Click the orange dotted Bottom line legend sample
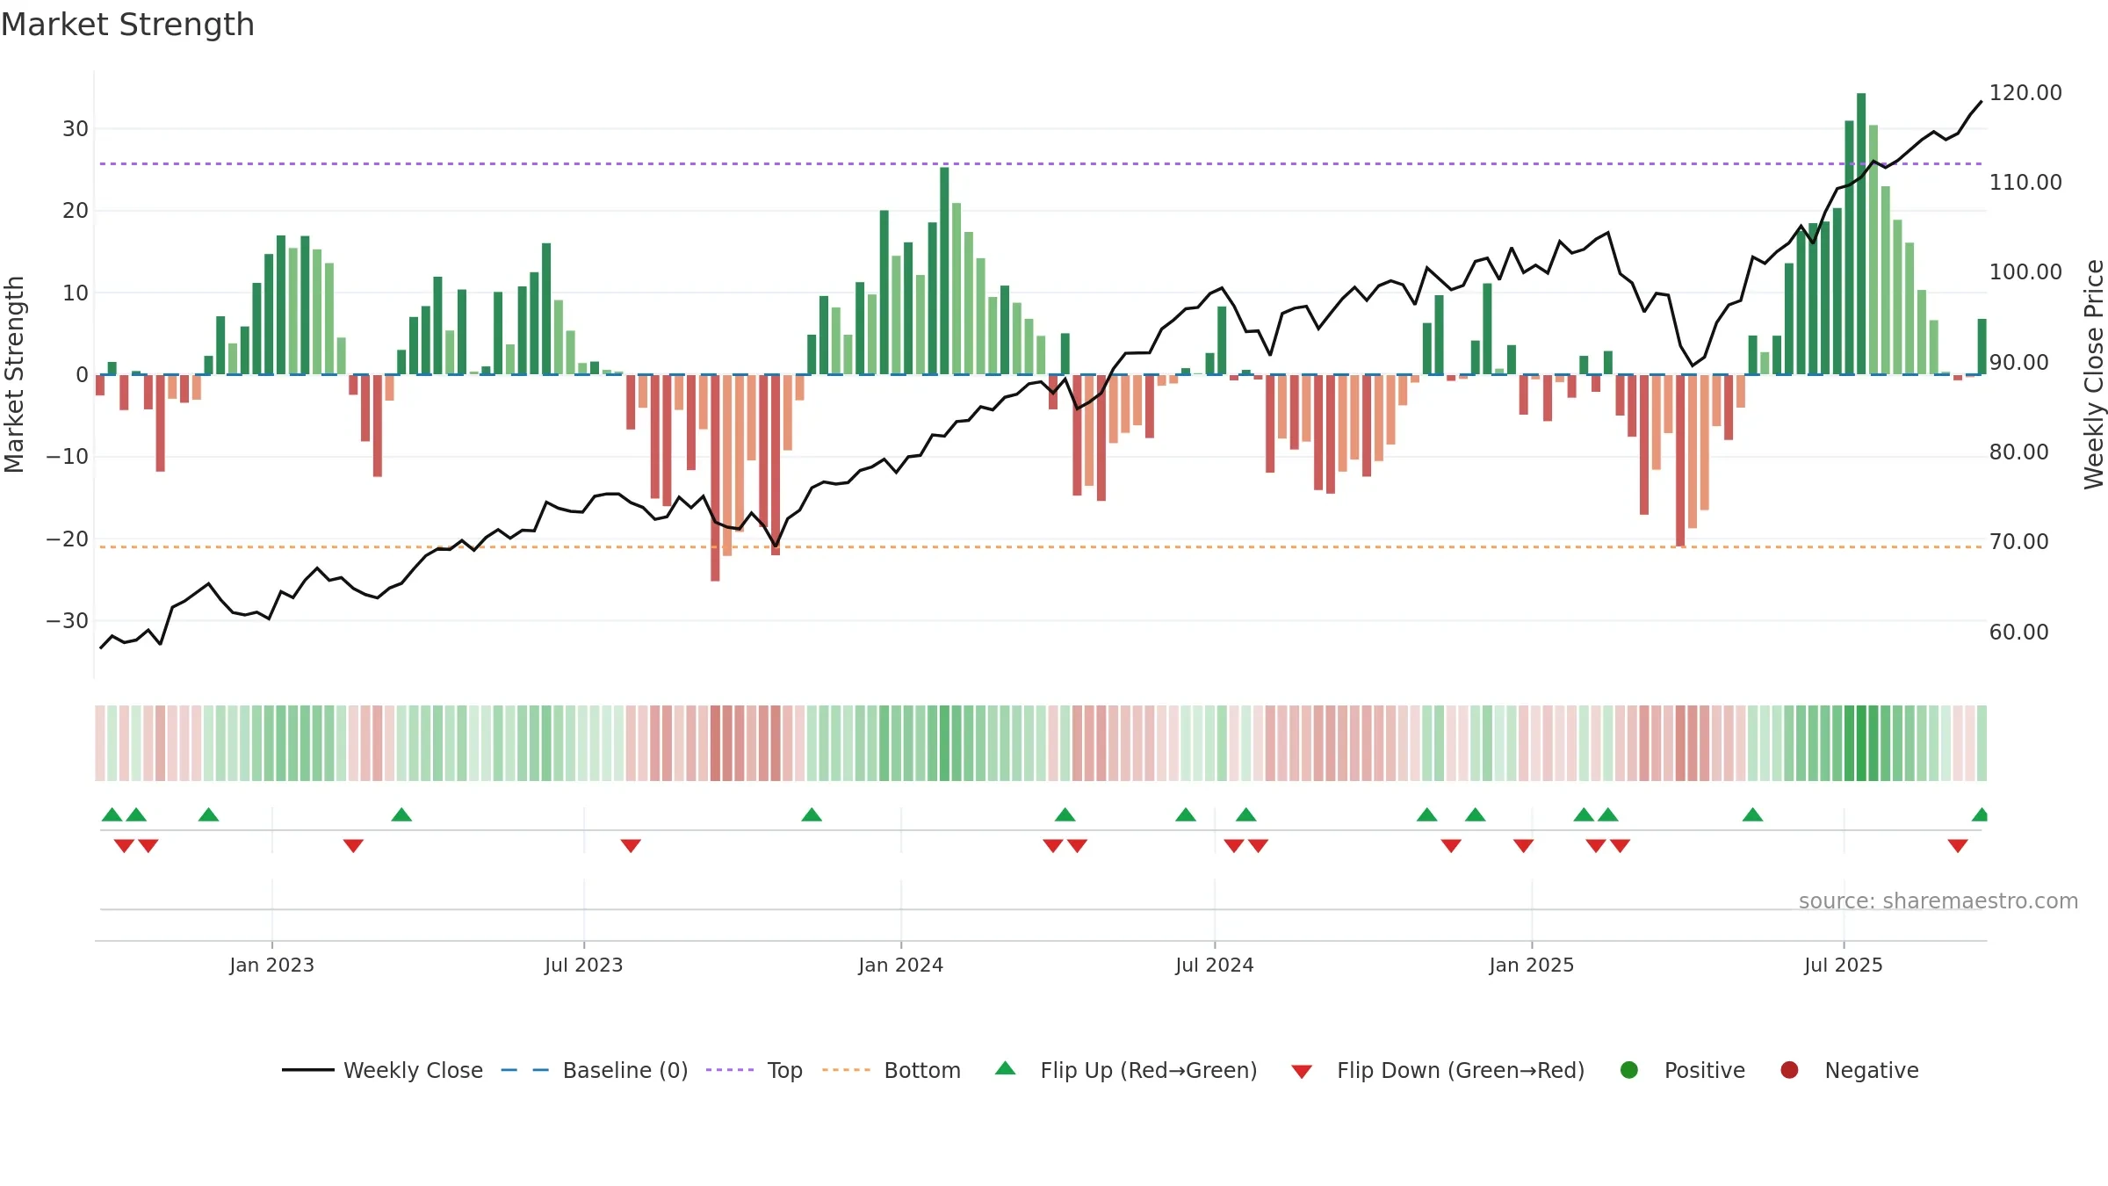This screenshot has width=2108, height=1186. click(x=847, y=1070)
